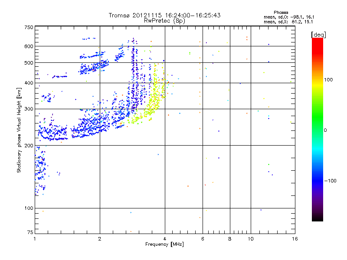
Task: Click the blue -100 region of color bar
Action: click(x=318, y=181)
